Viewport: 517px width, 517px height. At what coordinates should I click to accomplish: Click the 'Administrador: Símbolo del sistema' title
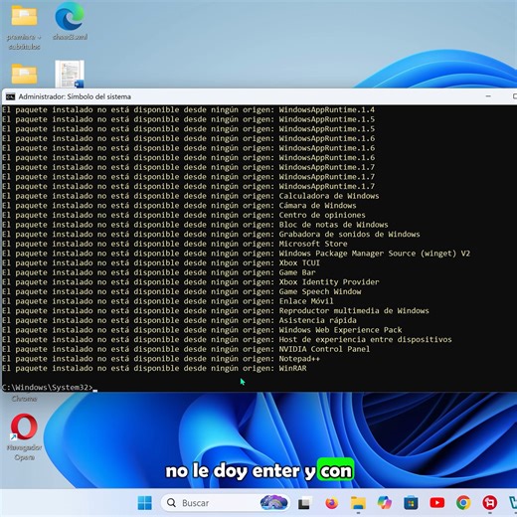coord(75,96)
